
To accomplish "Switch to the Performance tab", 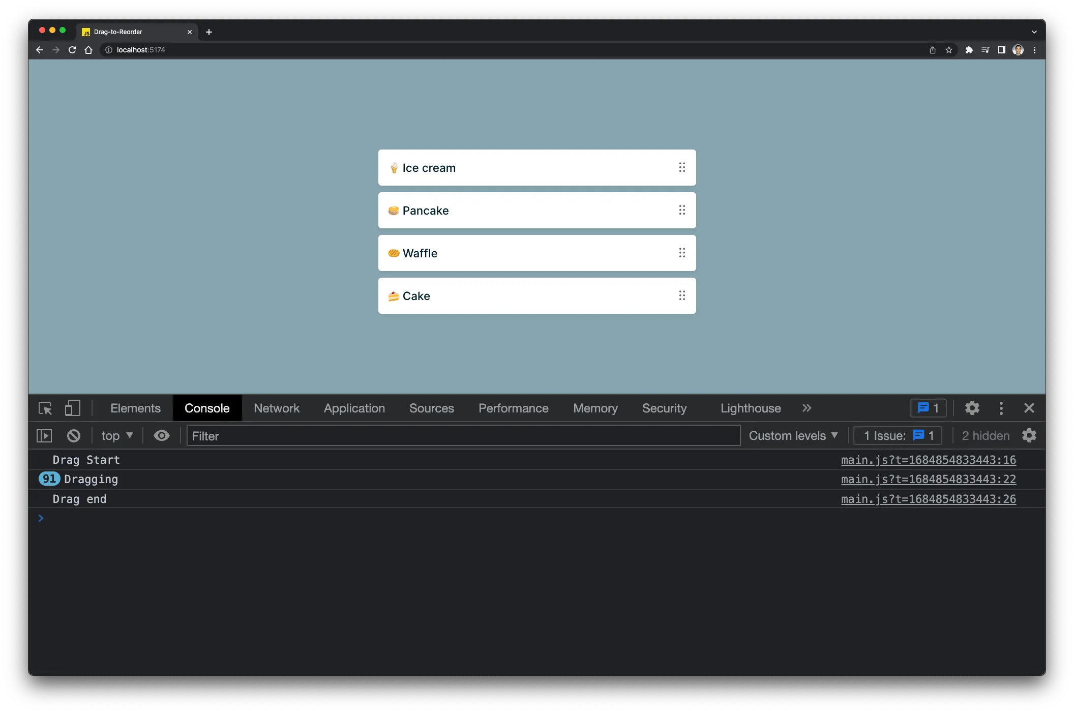I will (514, 408).
